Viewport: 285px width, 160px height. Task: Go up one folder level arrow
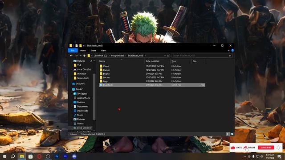84,56
